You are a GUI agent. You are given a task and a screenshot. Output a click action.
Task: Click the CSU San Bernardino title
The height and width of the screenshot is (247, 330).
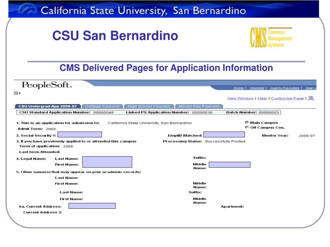point(115,35)
